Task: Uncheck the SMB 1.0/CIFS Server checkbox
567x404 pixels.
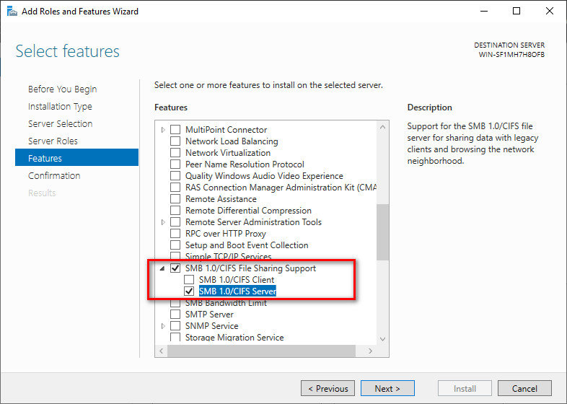Action: pos(189,291)
